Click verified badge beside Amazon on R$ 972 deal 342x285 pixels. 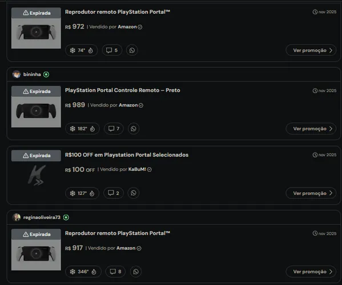[140, 27]
